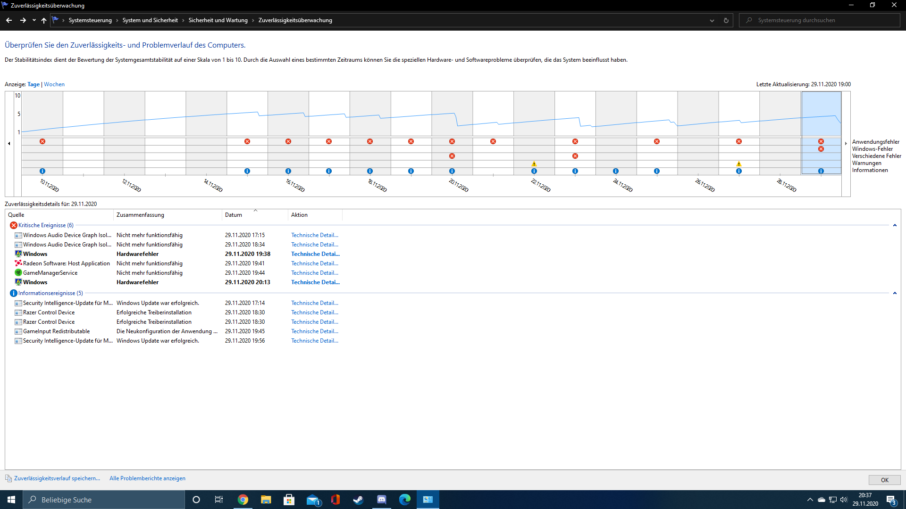Switch chart view to Tage
This screenshot has width=906, height=509.
point(34,84)
